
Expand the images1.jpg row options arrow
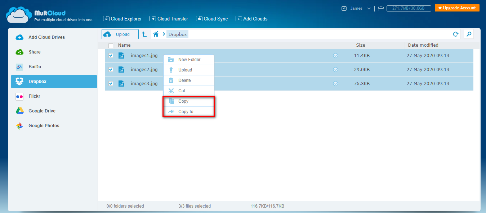point(335,56)
